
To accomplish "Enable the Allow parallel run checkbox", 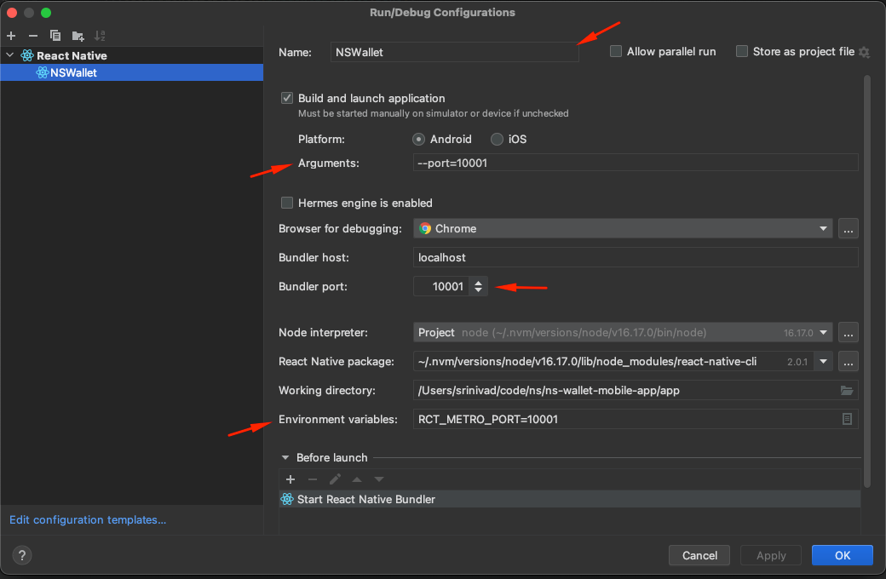I will click(616, 52).
